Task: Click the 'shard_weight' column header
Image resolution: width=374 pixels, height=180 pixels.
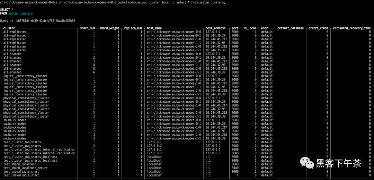Action: [109, 28]
